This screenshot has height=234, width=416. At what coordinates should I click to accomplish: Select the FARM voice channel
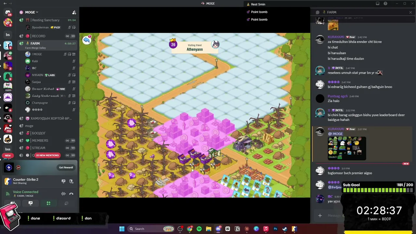[x=48, y=45]
